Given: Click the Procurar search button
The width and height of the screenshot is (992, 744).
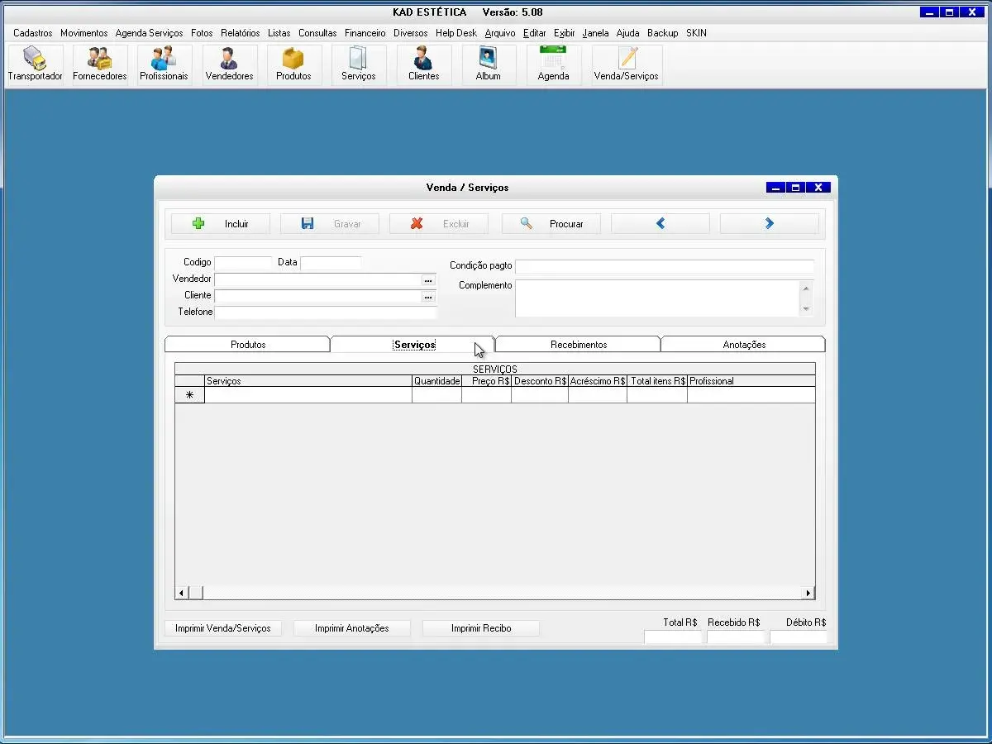Looking at the screenshot, I should click(551, 224).
